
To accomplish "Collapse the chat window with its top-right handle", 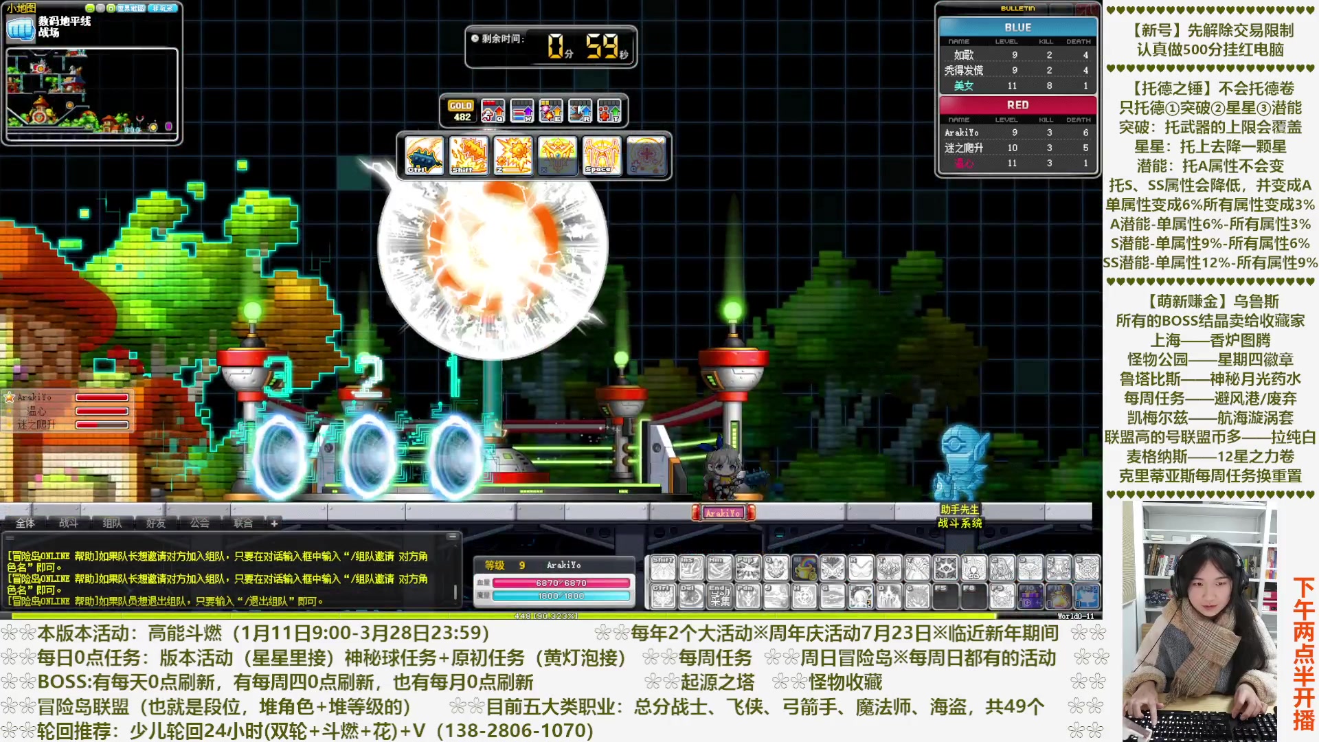I will click(452, 537).
